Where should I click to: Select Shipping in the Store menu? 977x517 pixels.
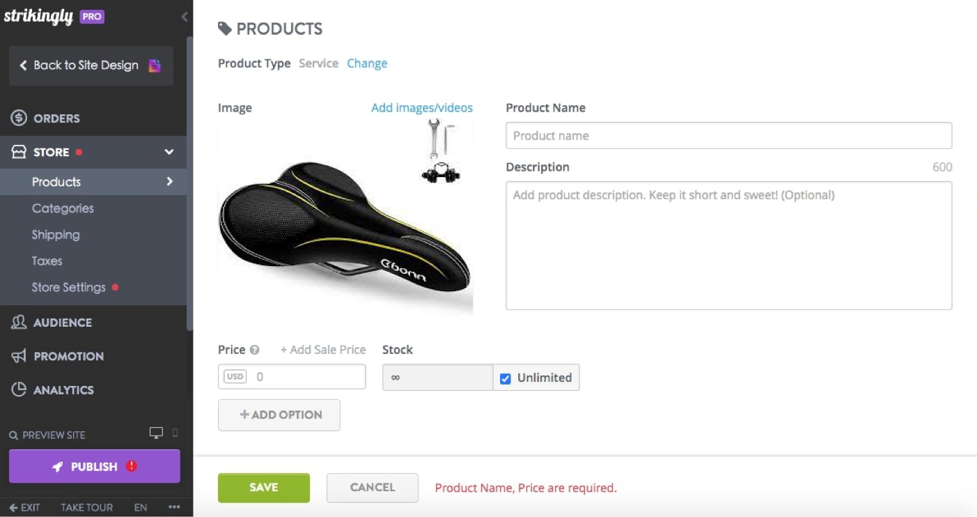click(x=56, y=235)
